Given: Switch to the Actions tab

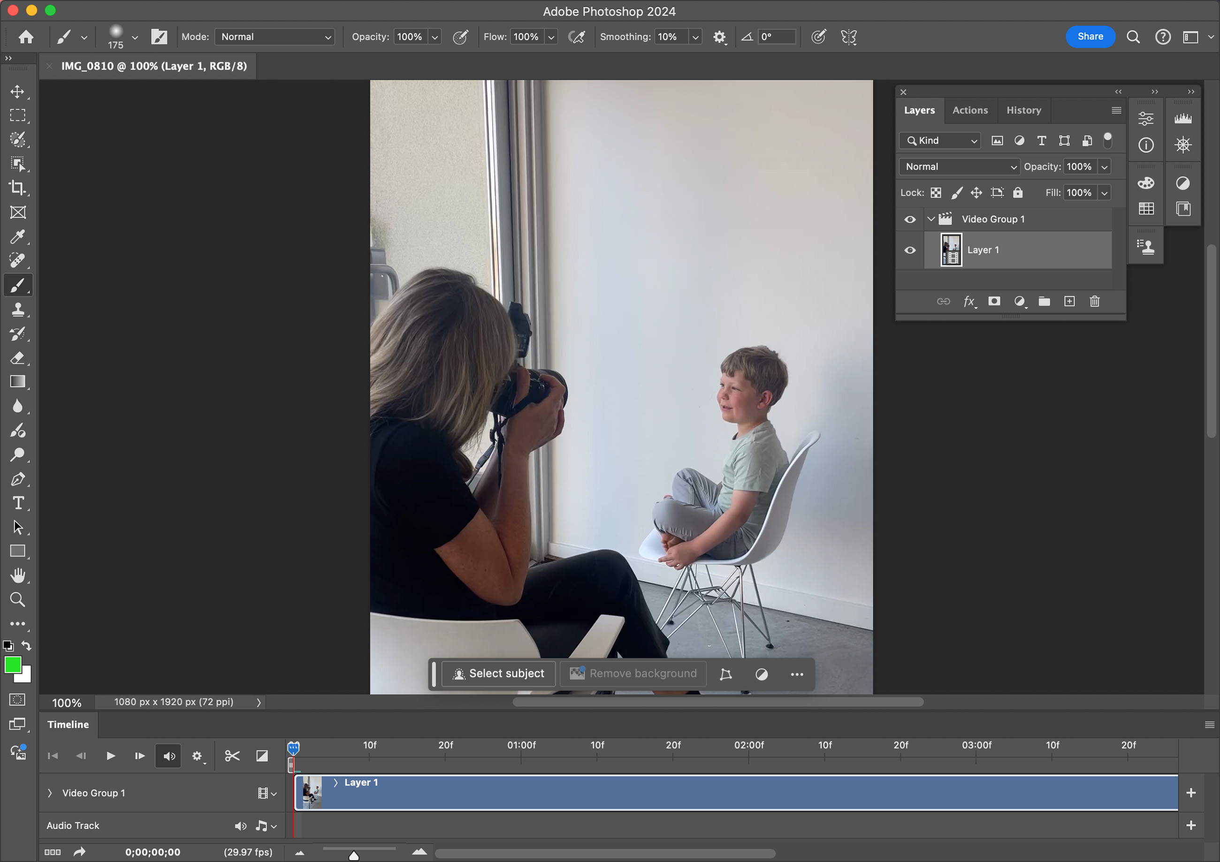Looking at the screenshot, I should click(x=970, y=111).
